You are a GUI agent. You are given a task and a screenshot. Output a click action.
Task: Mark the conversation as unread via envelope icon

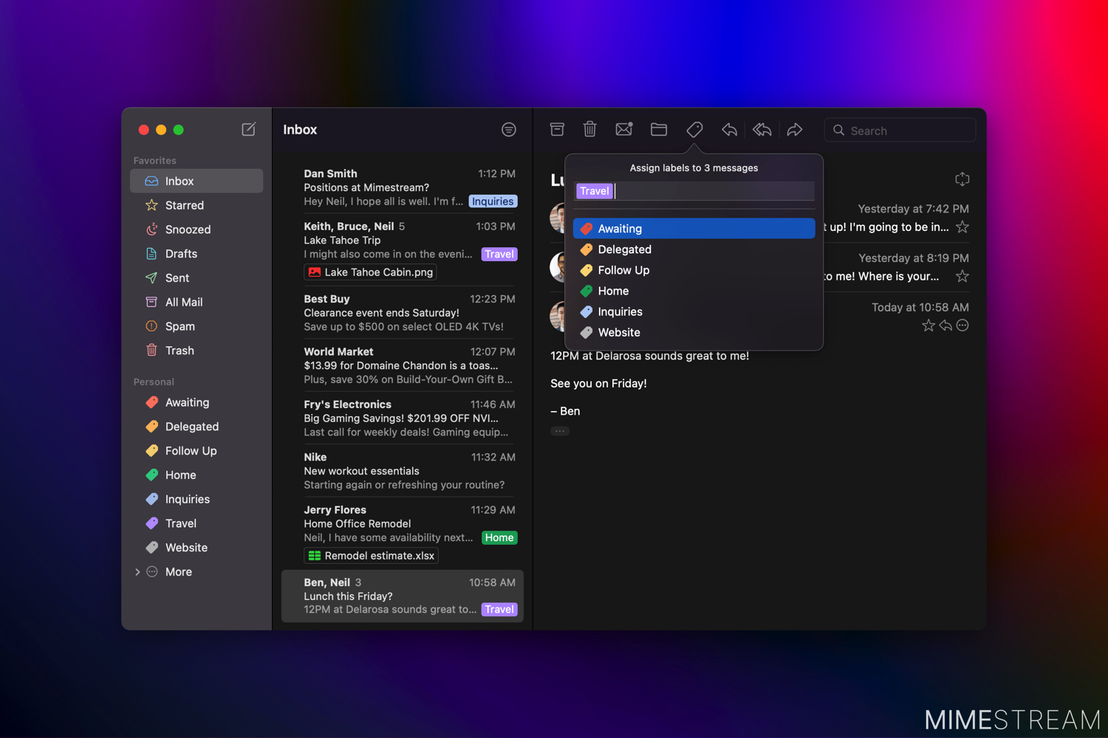click(x=624, y=129)
